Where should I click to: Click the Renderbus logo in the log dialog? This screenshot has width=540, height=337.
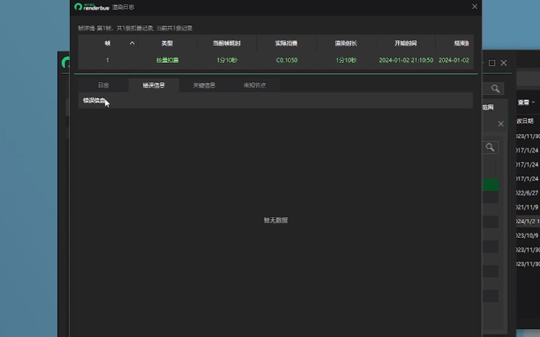pyautogui.click(x=92, y=7)
